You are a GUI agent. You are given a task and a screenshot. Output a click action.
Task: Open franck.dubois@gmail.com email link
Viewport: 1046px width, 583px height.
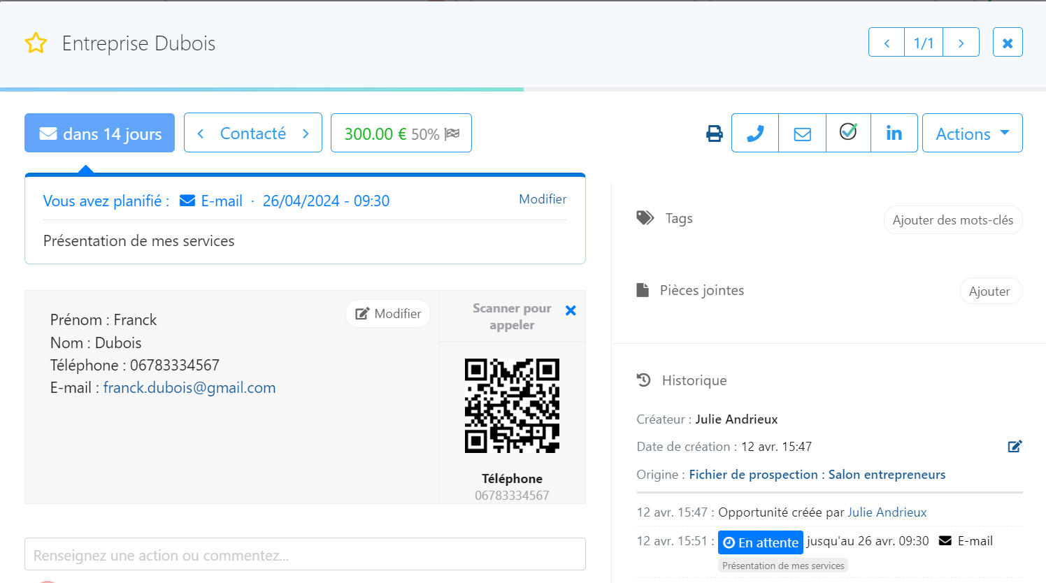click(x=189, y=387)
